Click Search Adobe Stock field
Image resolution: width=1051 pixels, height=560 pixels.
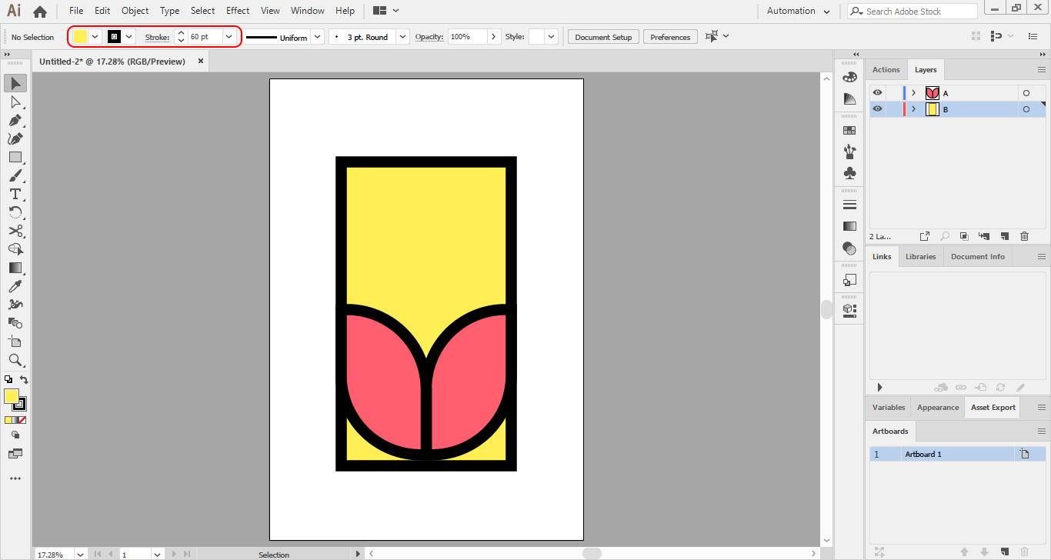(x=913, y=12)
